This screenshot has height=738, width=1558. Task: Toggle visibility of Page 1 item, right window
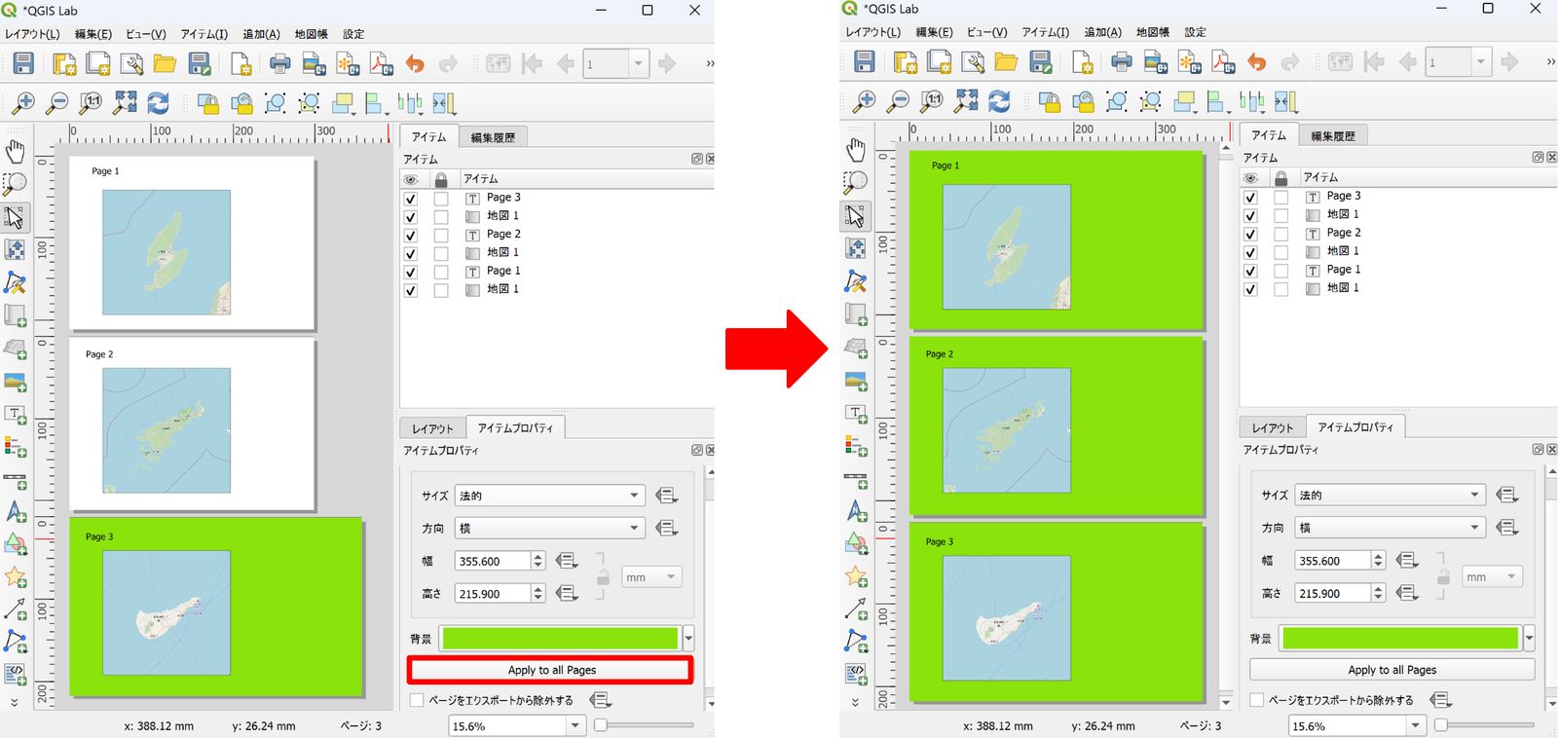tap(1250, 271)
